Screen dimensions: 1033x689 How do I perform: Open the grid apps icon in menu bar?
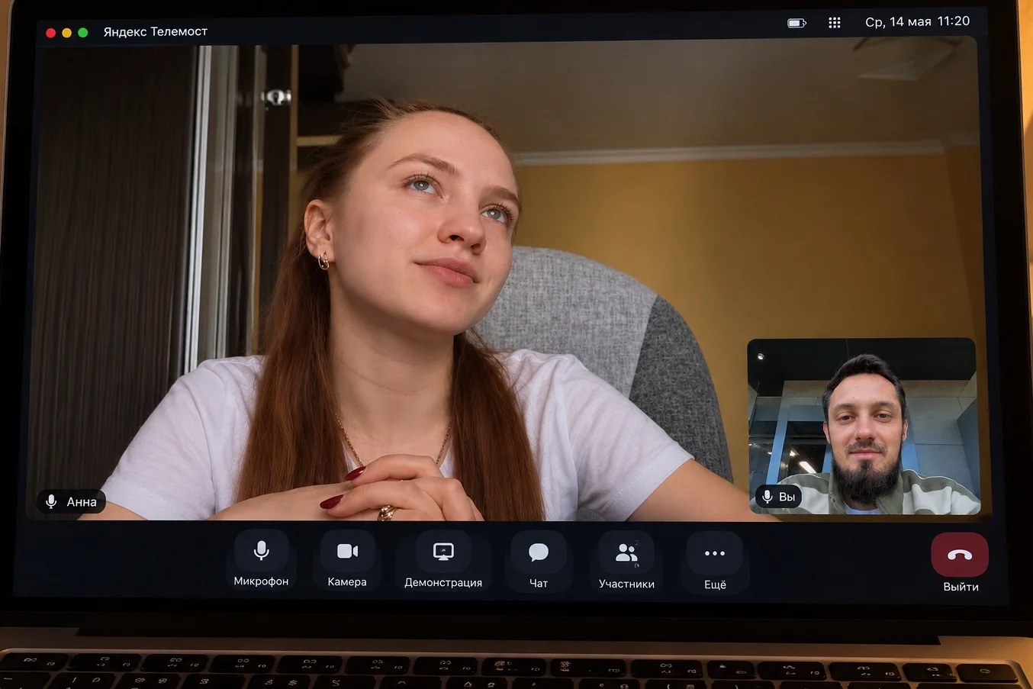(835, 23)
